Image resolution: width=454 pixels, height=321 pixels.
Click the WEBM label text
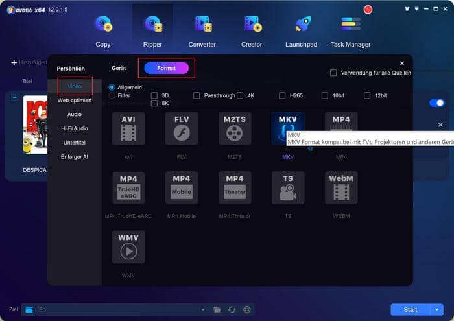[341, 216]
